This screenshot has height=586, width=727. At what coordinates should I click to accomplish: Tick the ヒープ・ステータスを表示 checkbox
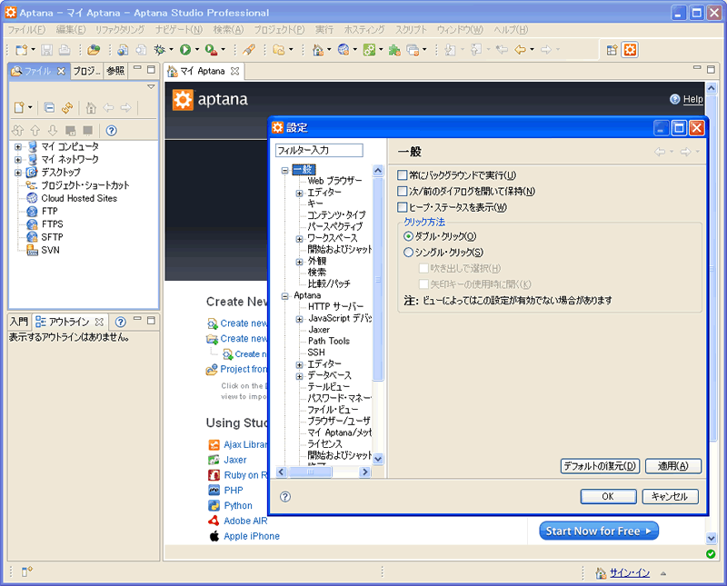click(x=402, y=207)
